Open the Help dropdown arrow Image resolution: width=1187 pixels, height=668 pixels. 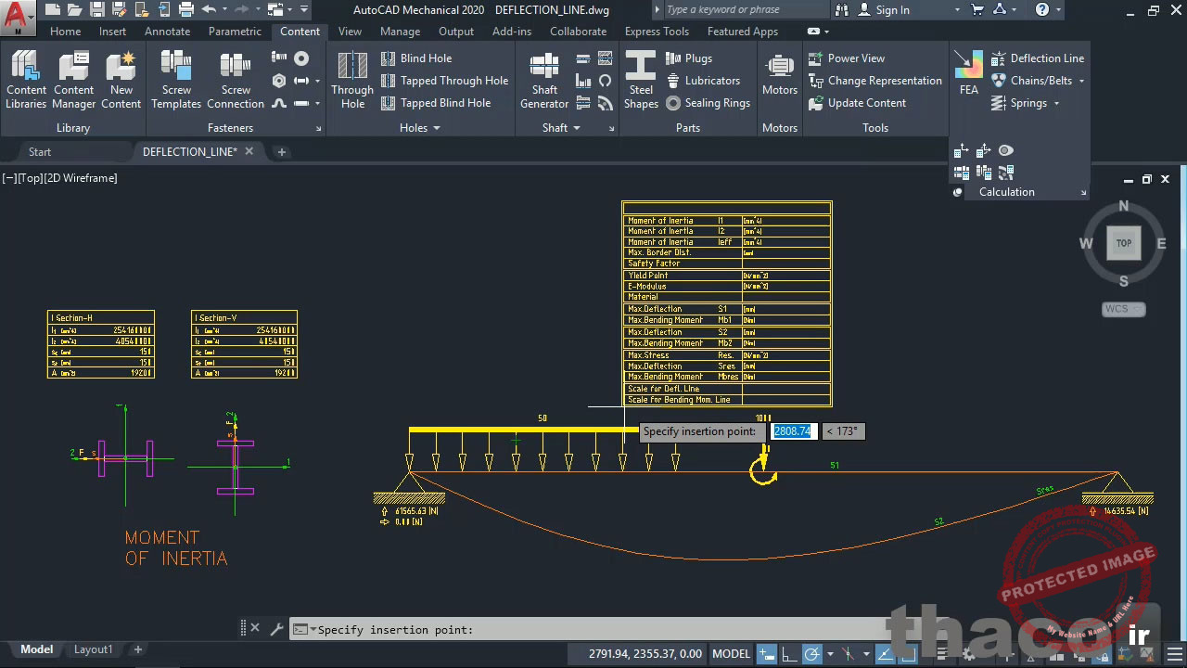[1059, 10]
